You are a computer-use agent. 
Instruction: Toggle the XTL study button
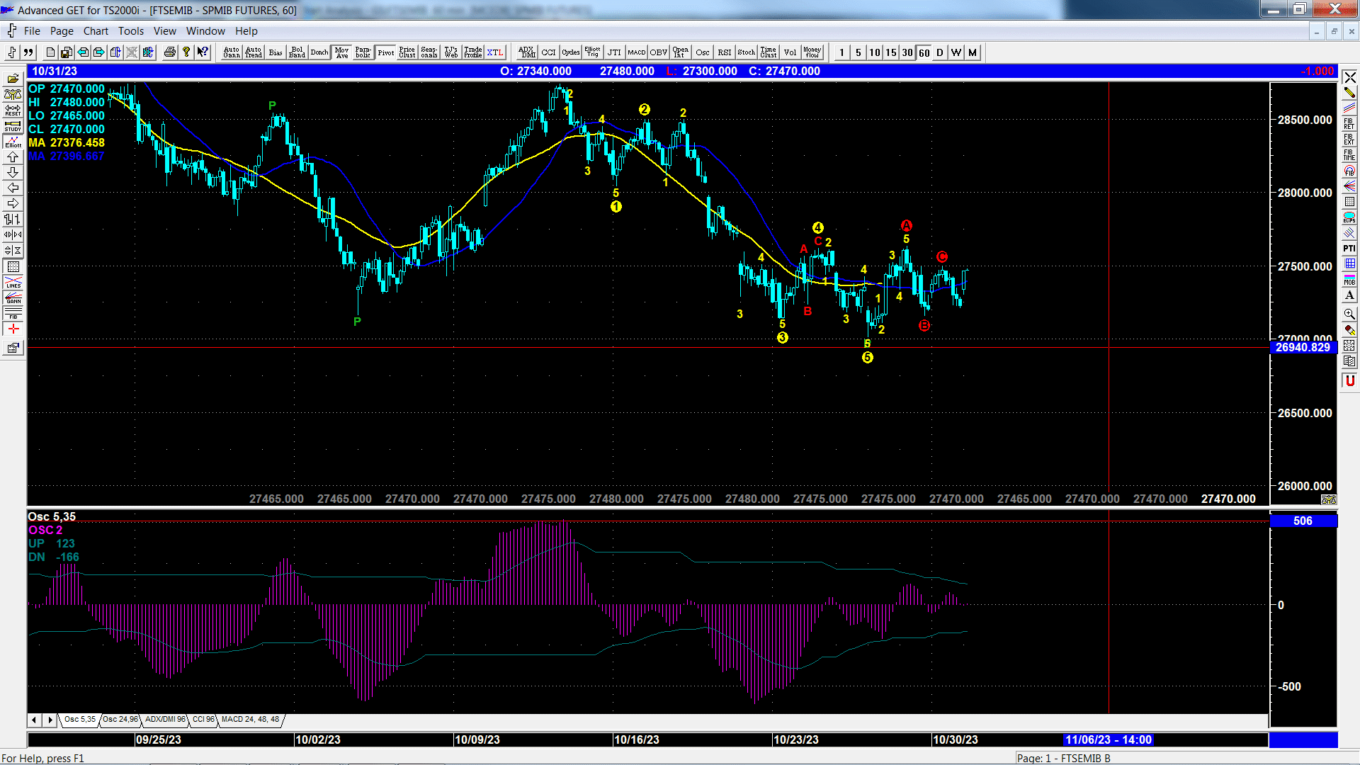[x=495, y=52]
